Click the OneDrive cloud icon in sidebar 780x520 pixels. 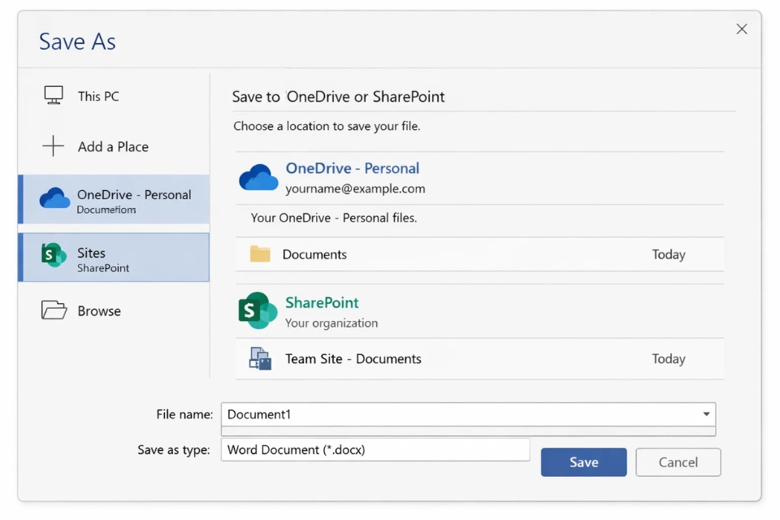click(54, 197)
